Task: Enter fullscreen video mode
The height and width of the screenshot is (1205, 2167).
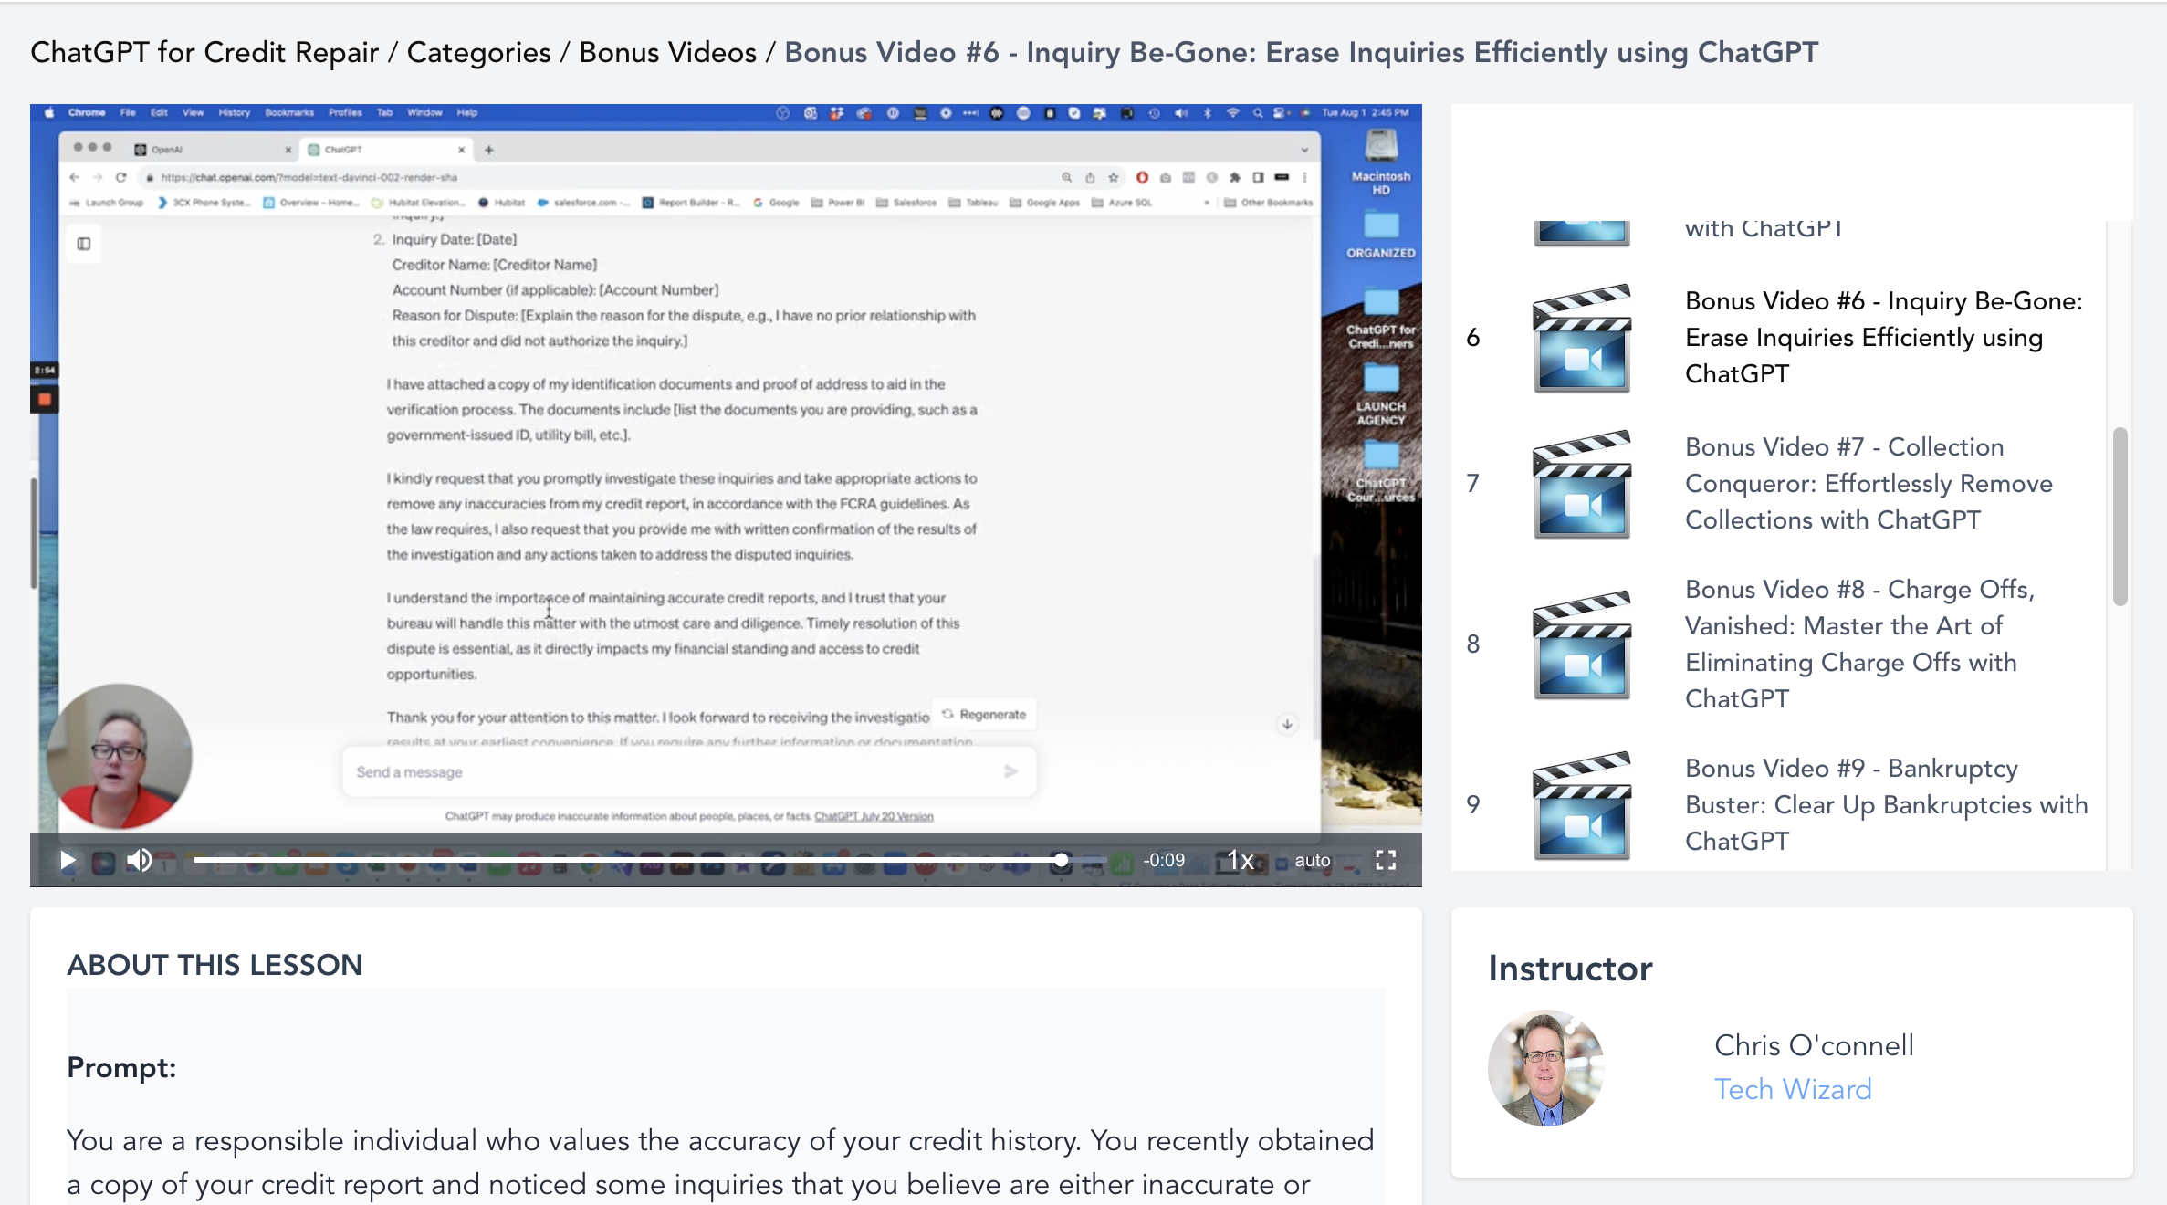Action: tap(1386, 860)
